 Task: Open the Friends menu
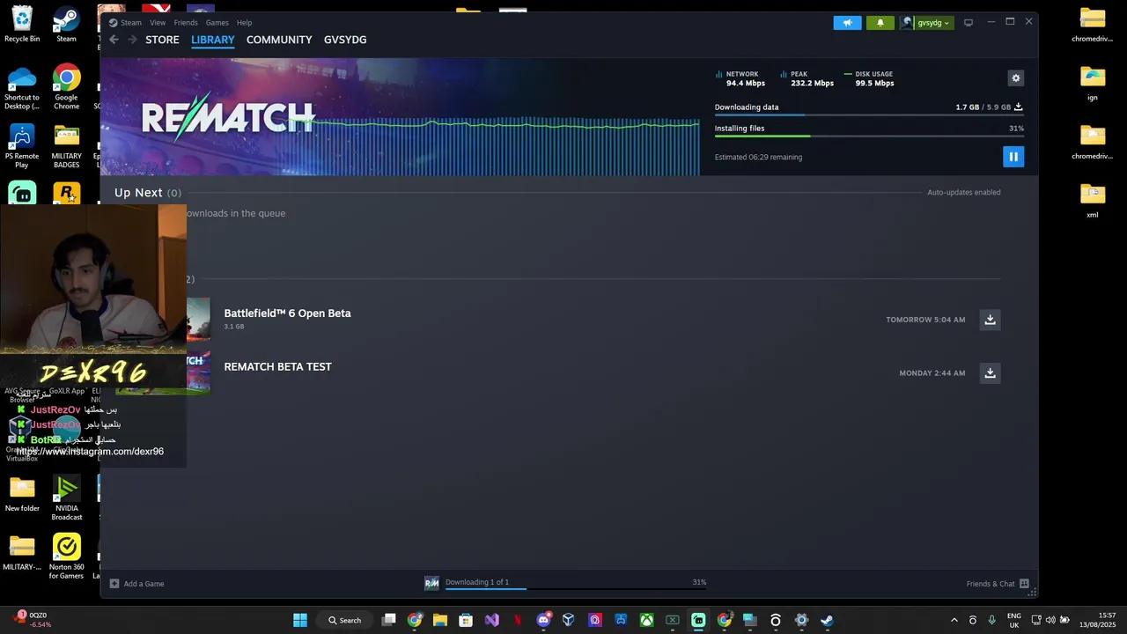186,23
